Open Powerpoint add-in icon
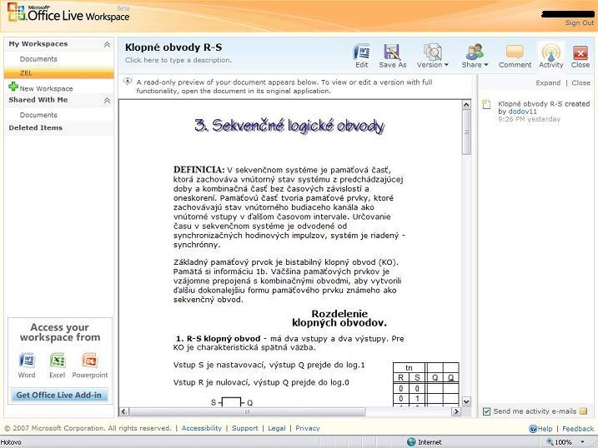This screenshot has height=448, width=598. point(89,361)
